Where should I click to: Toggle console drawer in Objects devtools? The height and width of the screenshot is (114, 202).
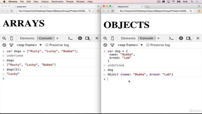pyautogui.click(x=171, y=38)
